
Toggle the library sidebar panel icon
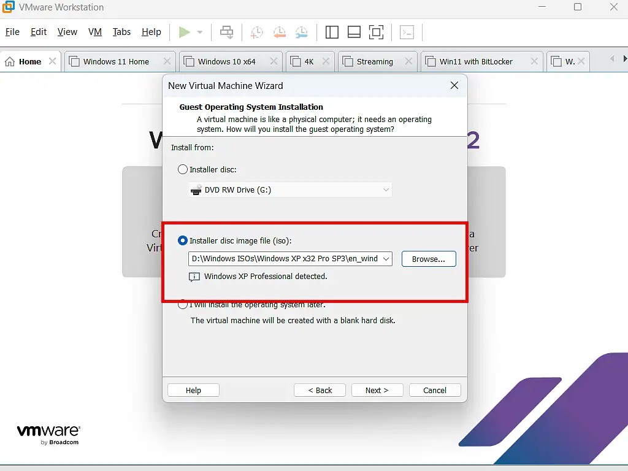(332, 32)
